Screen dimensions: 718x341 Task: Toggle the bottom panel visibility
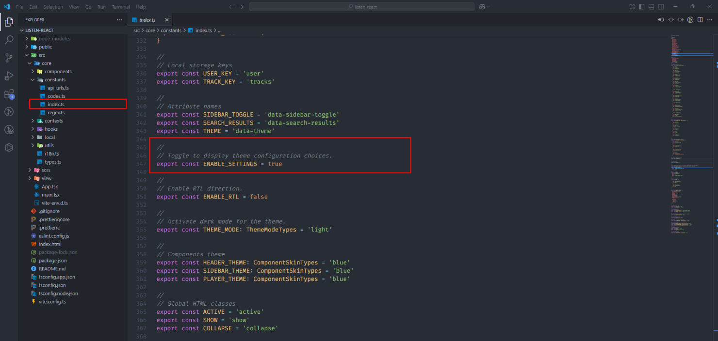[x=651, y=7]
